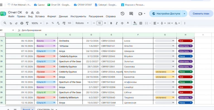Screen dimensions: 214x110
Task: Open row 86 Ольга И chip
Action: [46, 92]
